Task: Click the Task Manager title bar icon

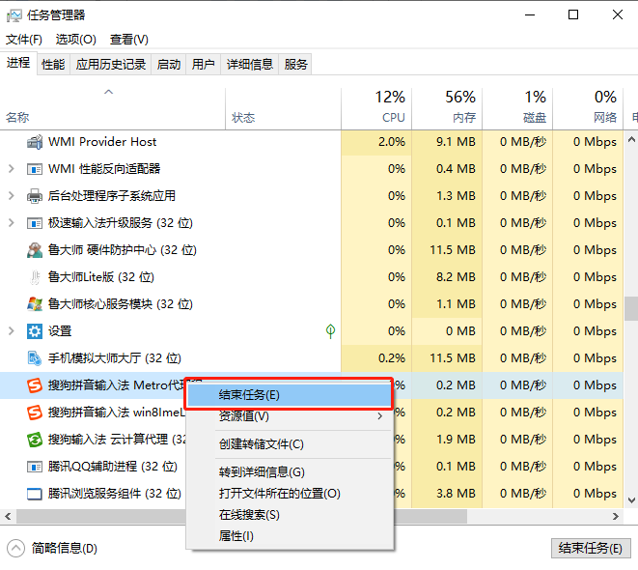Action: click(x=14, y=15)
